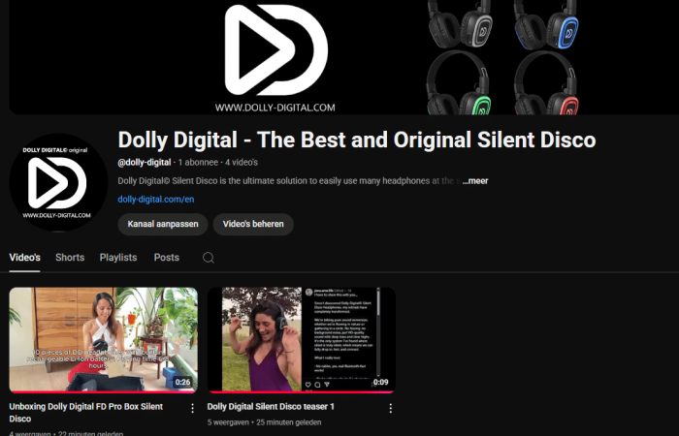679x436 pixels.
Task: Click the red progress bar under the teaser thumbnail
Action: (x=302, y=391)
